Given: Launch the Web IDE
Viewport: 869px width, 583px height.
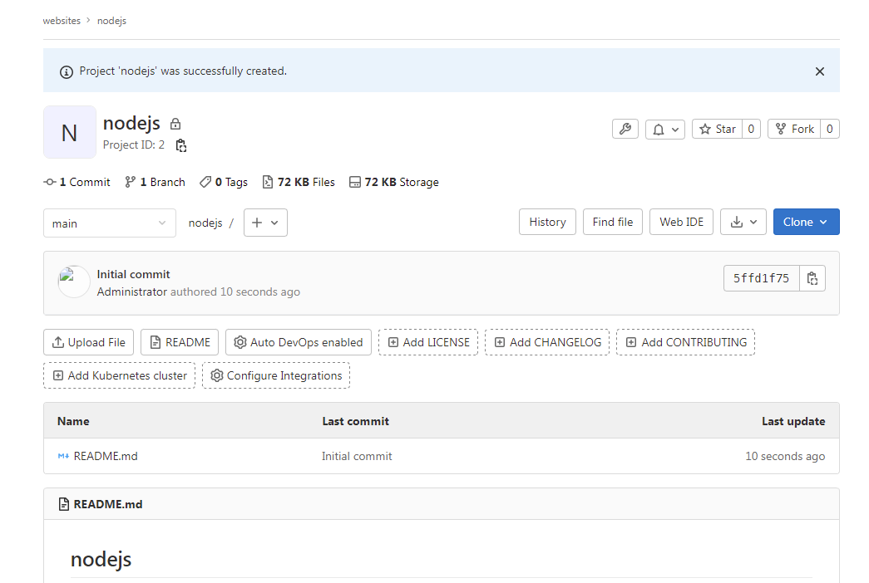Looking at the screenshot, I should (x=681, y=222).
